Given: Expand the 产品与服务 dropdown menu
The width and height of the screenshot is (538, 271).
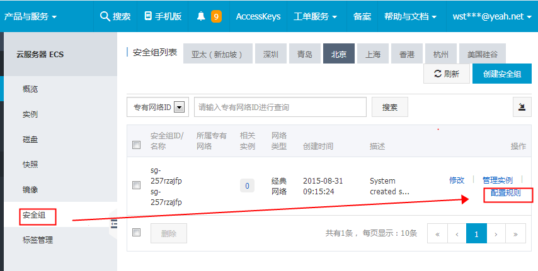Looking at the screenshot, I should 30,16.
